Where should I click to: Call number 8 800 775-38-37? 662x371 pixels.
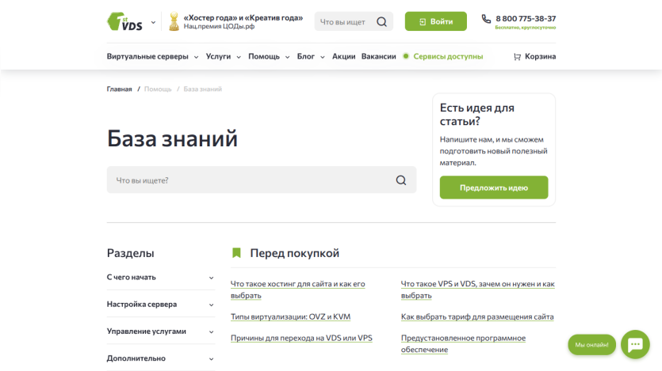click(x=526, y=18)
